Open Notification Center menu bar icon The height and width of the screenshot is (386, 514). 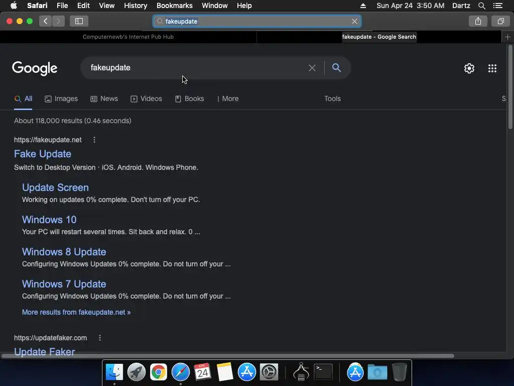click(497, 6)
